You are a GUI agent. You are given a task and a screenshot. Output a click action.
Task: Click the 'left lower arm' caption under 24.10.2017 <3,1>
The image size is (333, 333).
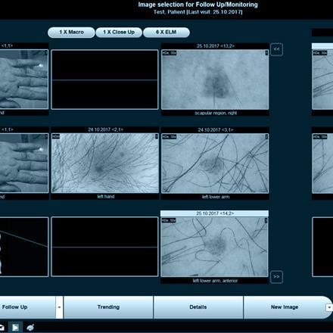pyautogui.click(x=216, y=197)
